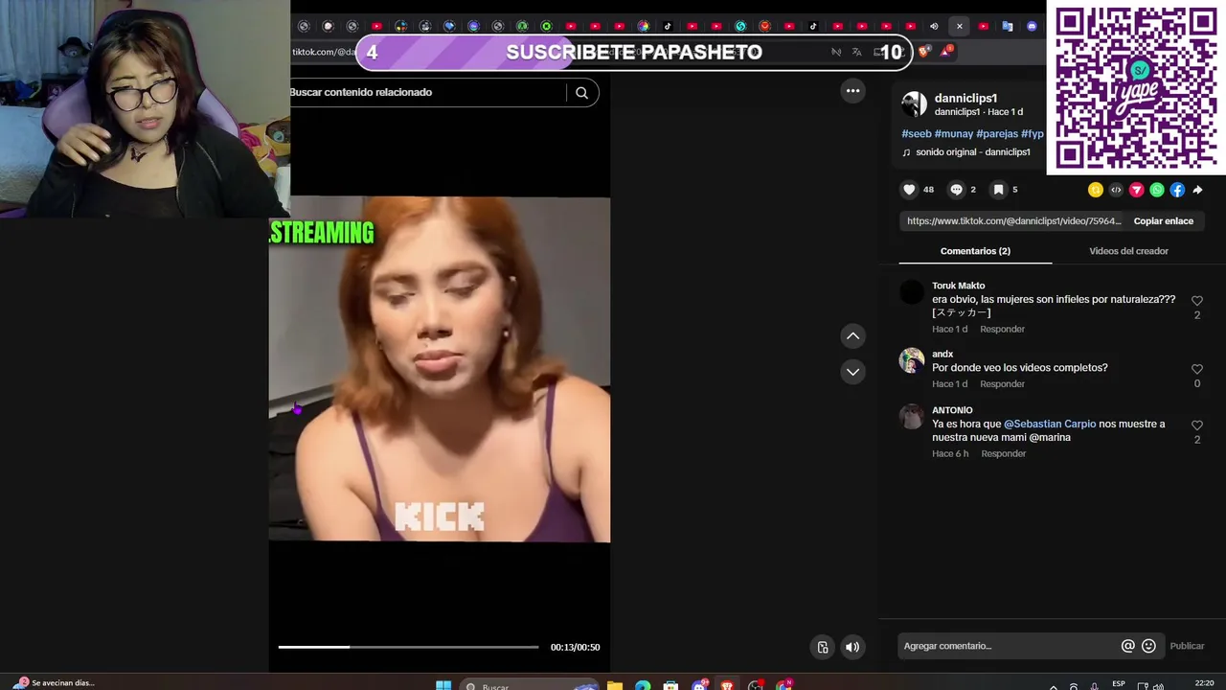Open andx commenter name
The image size is (1226, 690).
pyautogui.click(x=942, y=355)
